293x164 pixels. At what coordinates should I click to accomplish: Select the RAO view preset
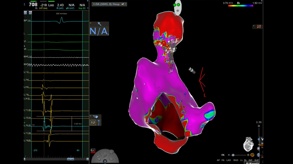[x=236, y=160]
